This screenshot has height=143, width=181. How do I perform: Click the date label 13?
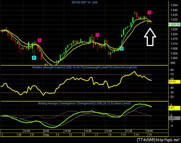pyautogui.click(x=124, y=135)
